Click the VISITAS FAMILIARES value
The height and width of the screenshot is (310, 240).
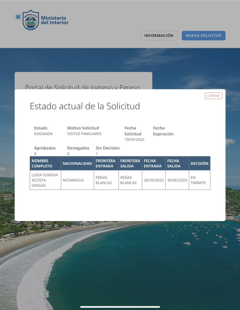[x=84, y=134]
